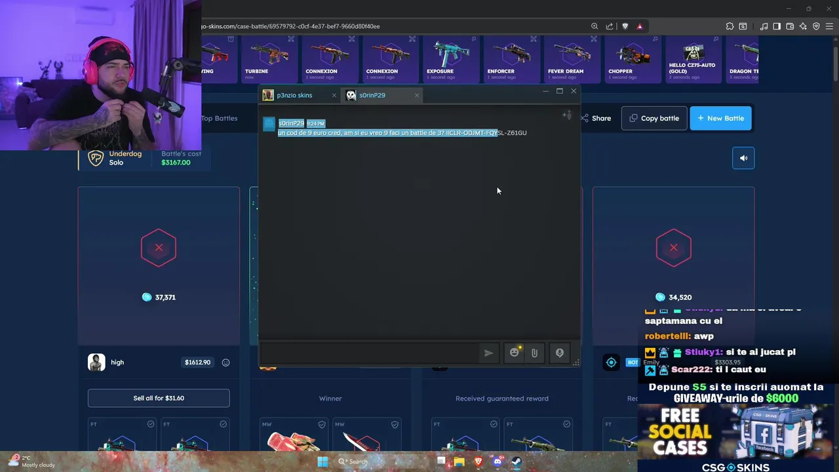Click the browser share page icon
This screenshot has height=472, width=839.
click(610, 26)
